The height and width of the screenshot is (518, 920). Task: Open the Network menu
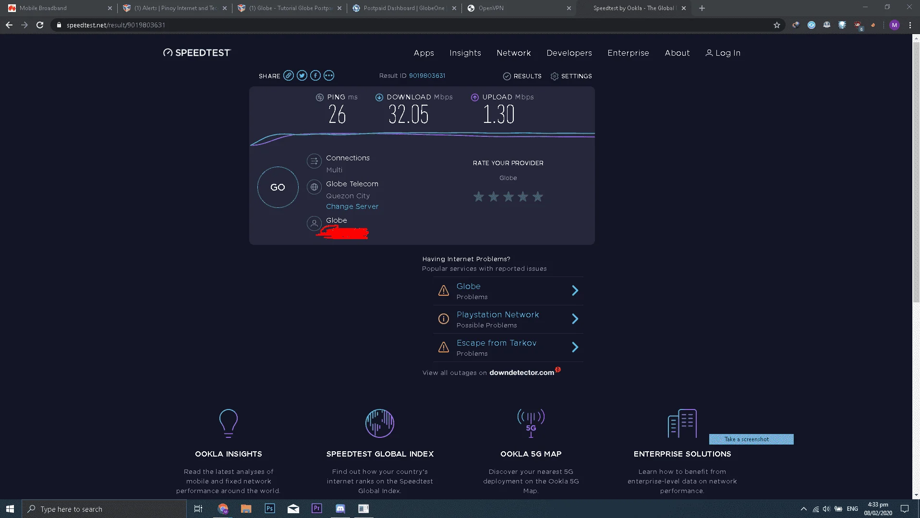[513, 53]
